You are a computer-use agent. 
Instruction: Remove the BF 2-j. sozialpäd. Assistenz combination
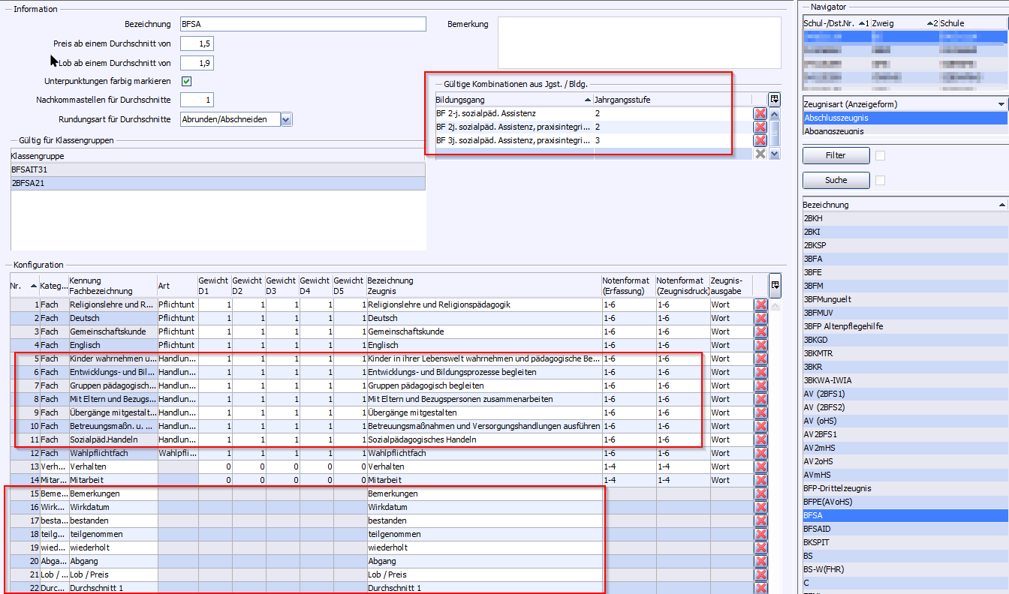click(x=760, y=114)
